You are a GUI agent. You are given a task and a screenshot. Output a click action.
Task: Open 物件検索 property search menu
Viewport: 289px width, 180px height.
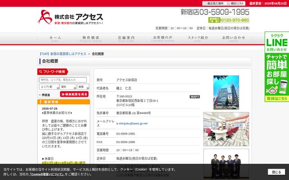tap(90, 39)
